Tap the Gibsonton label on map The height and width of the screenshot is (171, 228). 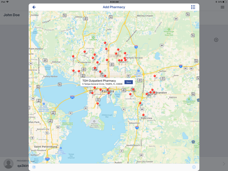point(134,123)
